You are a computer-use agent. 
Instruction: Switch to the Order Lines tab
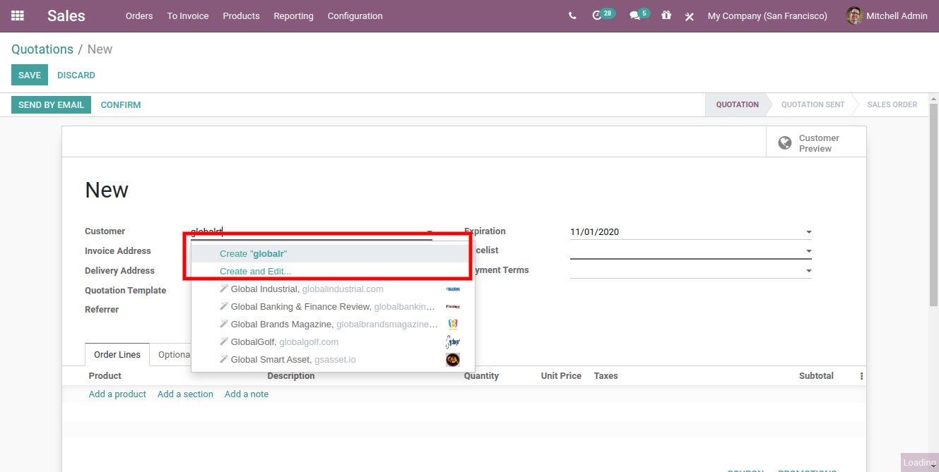(117, 355)
